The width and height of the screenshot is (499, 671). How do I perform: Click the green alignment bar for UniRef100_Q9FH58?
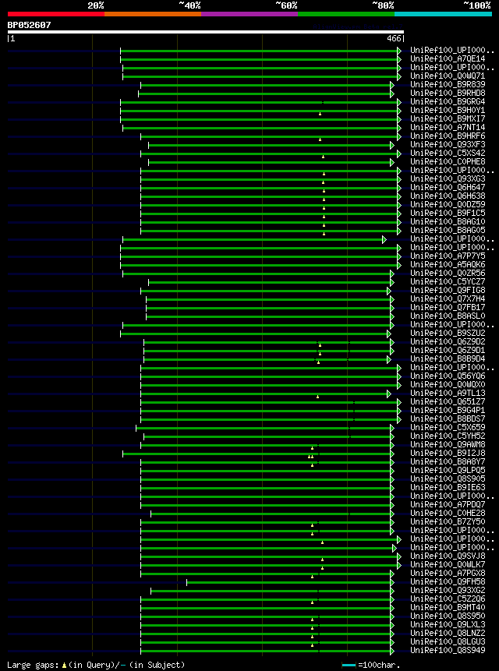tap(288, 582)
